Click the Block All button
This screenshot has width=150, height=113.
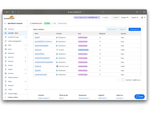click(123, 29)
